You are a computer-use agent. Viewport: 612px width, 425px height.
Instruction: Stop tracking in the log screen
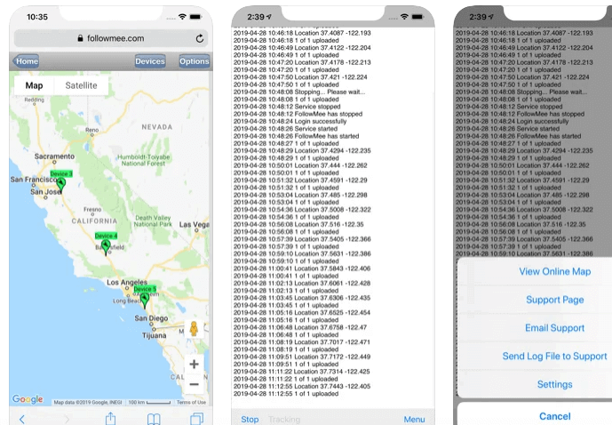250,419
